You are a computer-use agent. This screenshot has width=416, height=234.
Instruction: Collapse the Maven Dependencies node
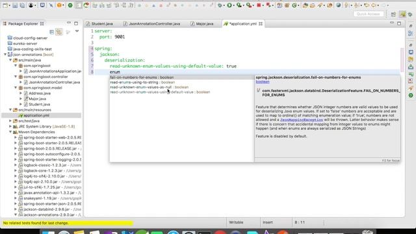pos(10,132)
